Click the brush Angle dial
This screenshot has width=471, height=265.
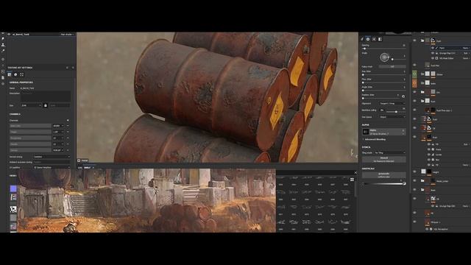(x=384, y=57)
